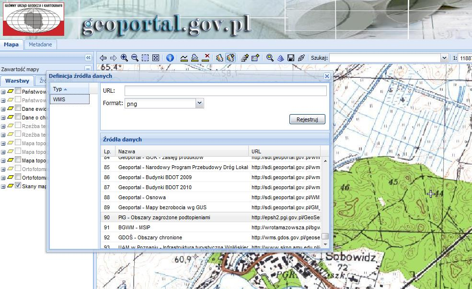Click the yellow layer icon of Dane ewid
The height and width of the screenshot is (289, 472).
click(10, 108)
